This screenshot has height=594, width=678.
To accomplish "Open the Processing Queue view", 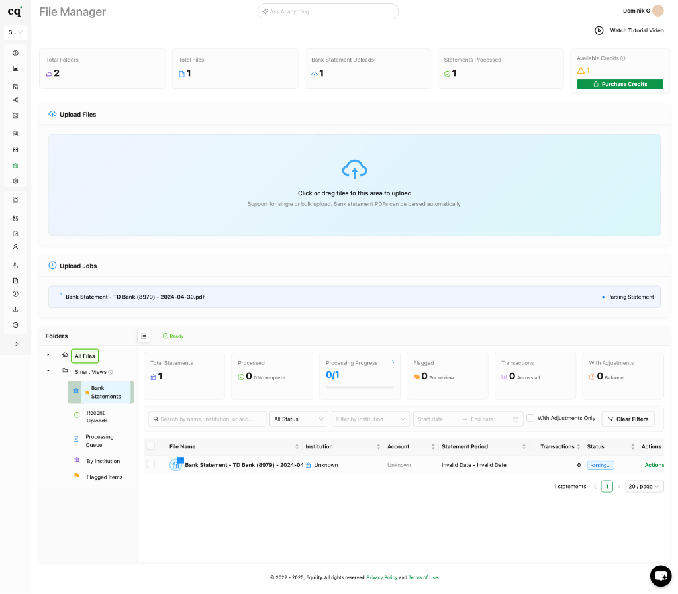I will click(x=100, y=440).
